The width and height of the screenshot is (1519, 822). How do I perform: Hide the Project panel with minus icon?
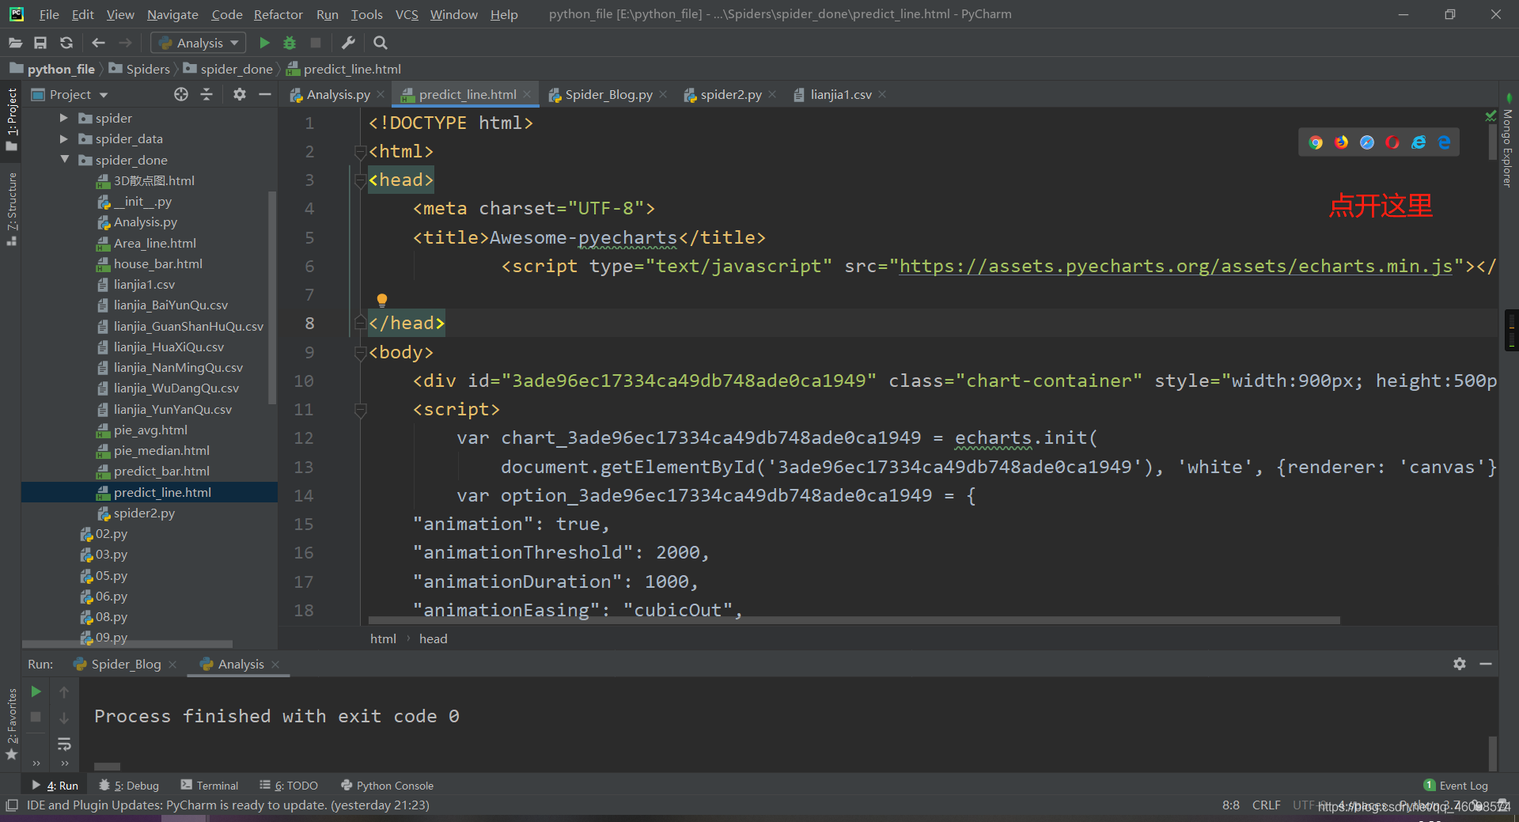[x=265, y=94]
